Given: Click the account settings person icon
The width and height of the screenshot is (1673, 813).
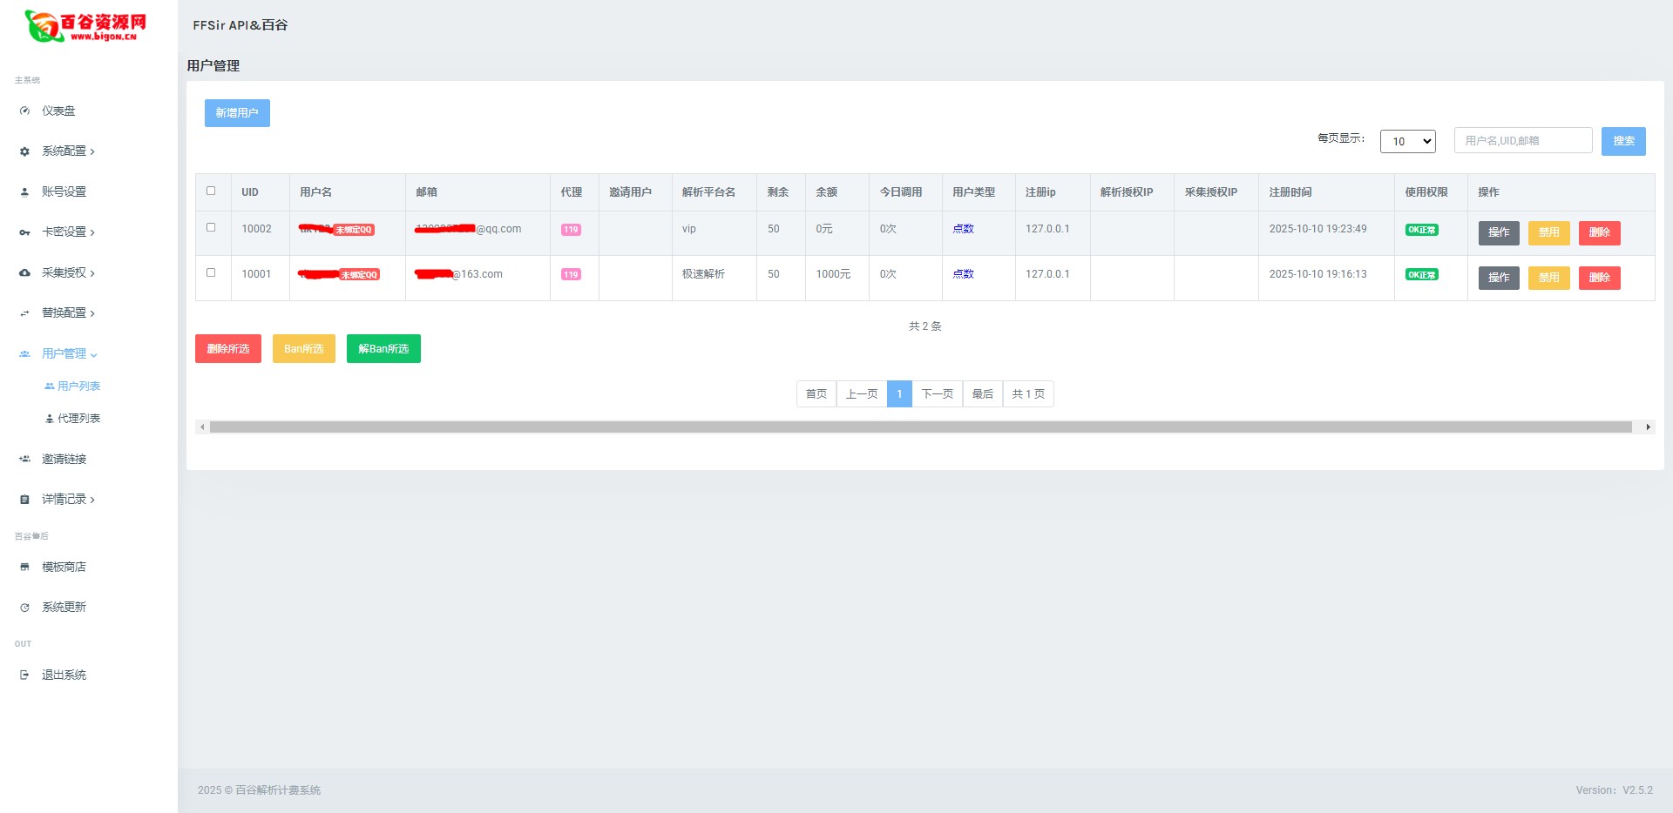Looking at the screenshot, I should pyautogui.click(x=24, y=192).
